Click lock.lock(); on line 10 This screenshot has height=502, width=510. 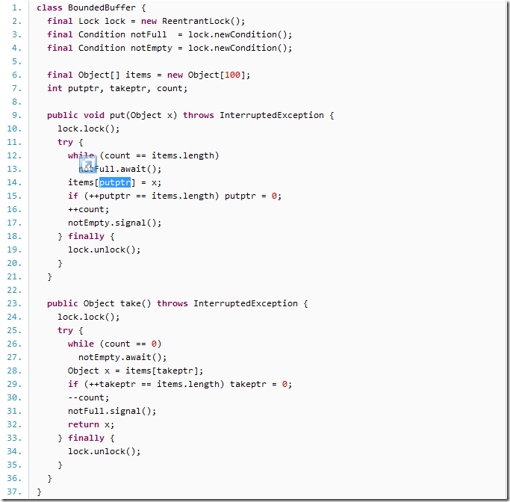pyautogui.click(x=88, y=128)
